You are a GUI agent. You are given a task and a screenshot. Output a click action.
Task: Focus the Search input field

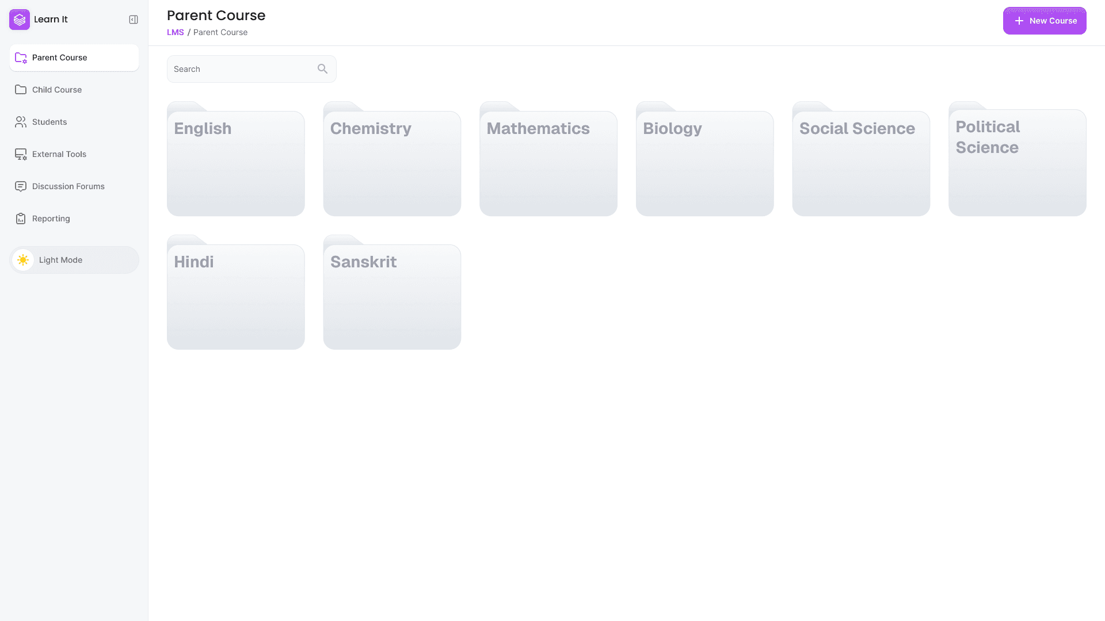click(x=242, y=69)
